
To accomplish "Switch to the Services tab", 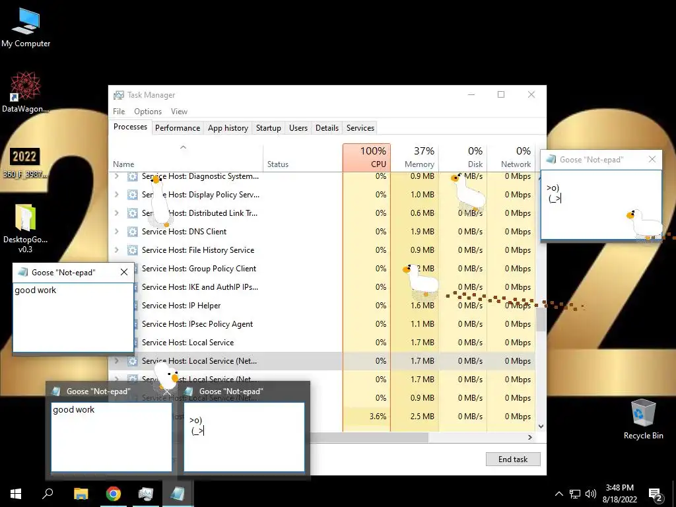I will coord(360,127).
